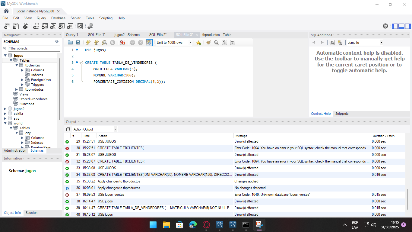Select the Stored Procedures tree item

coord(33,99)
